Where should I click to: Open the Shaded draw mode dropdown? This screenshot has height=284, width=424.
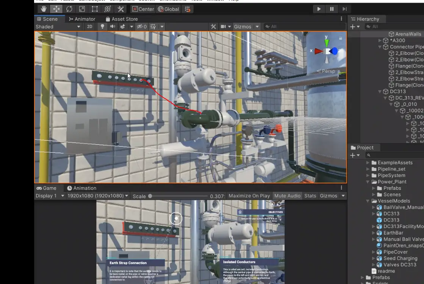tap(58, 26)
